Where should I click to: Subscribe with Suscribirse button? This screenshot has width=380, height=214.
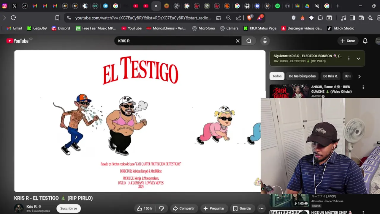click(69, 208)
